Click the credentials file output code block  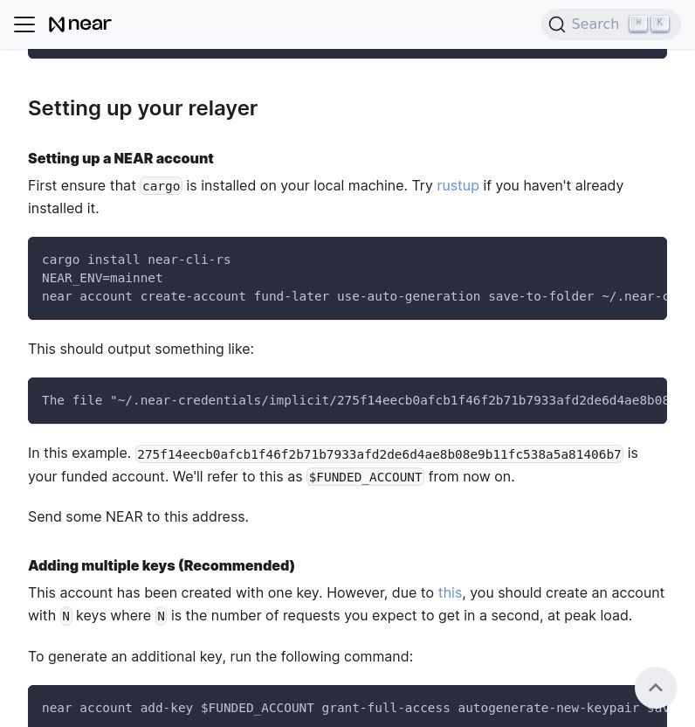click(347, 400)
